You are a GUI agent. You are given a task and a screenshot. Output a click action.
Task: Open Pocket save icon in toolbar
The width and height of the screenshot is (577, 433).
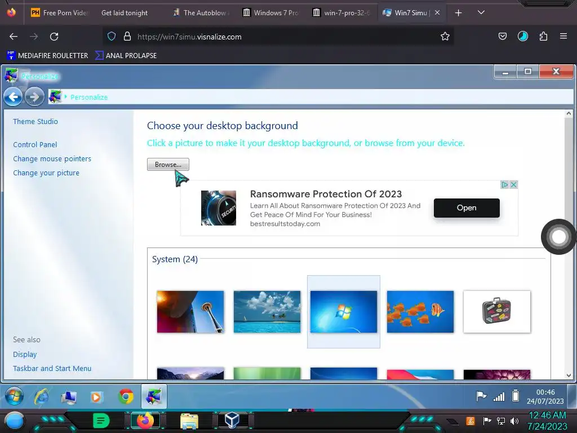502,37
